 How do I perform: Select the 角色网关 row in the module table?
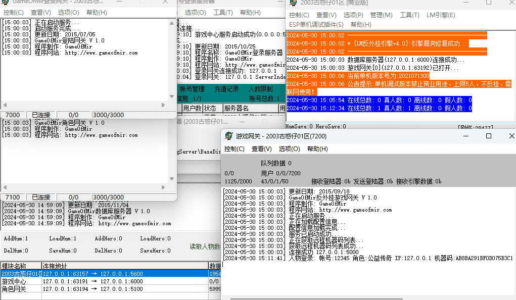(111, 289)
